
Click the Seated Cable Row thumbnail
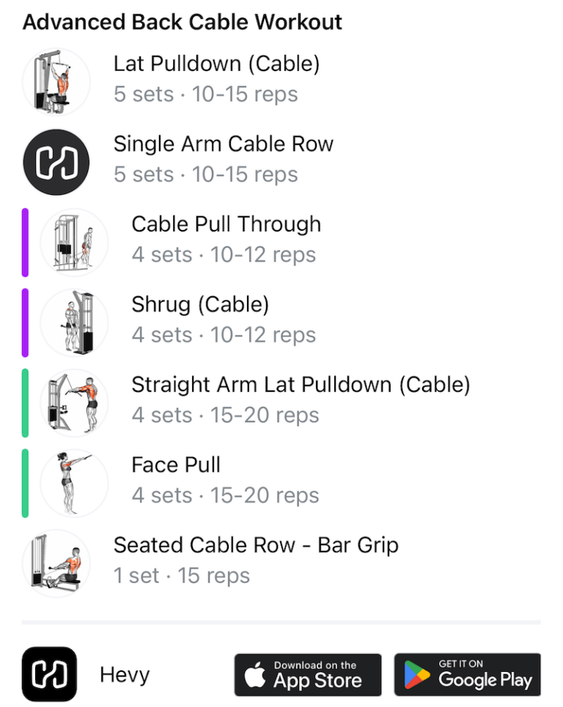[x=56, y=563]
